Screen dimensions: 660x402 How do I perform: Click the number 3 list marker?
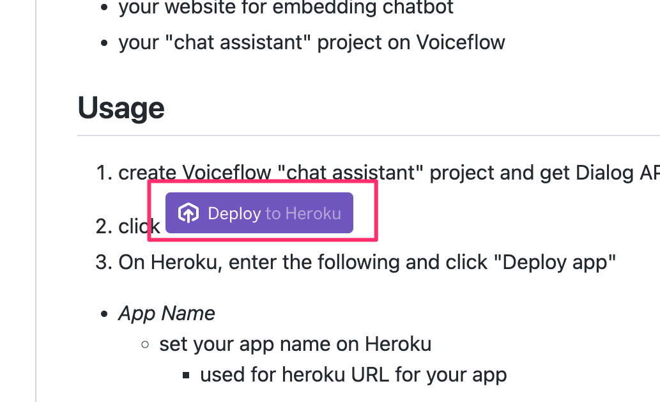coord(104,262)
